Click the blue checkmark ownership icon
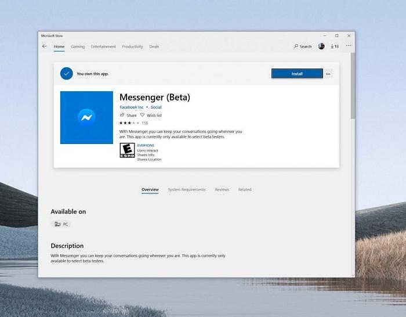406x317 pixels. [67, 74]
